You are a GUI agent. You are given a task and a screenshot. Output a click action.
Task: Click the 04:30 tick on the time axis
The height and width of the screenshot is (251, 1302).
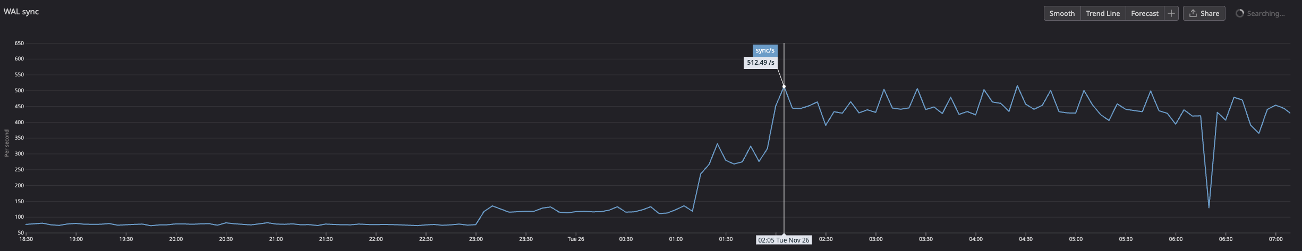tap(1026, 239)
